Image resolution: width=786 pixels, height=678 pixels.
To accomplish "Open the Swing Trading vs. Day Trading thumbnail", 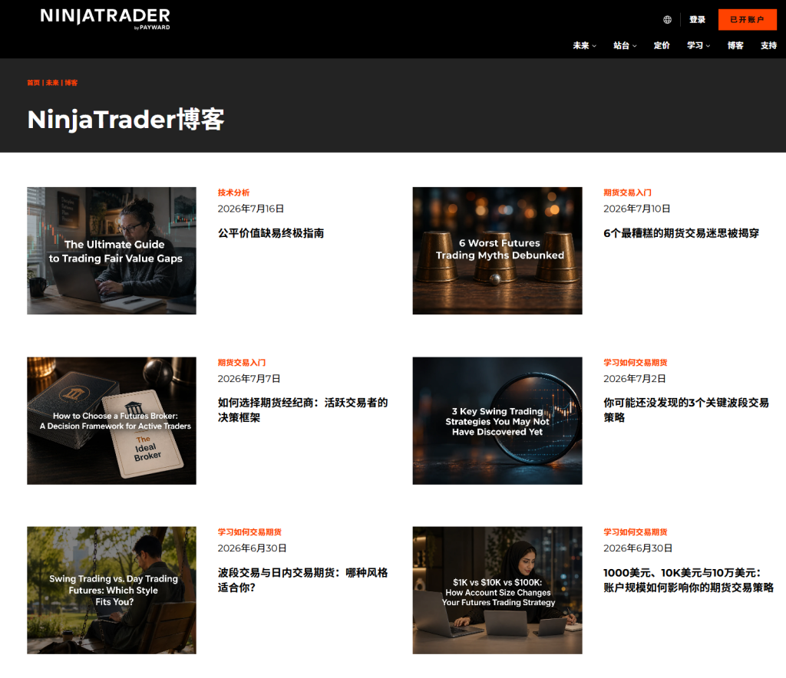I will click(x=111, y=590).
